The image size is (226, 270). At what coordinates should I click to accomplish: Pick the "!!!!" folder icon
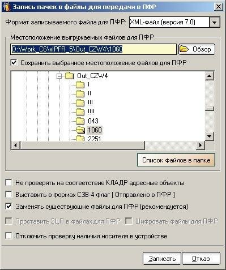click(x=80, y=112)
